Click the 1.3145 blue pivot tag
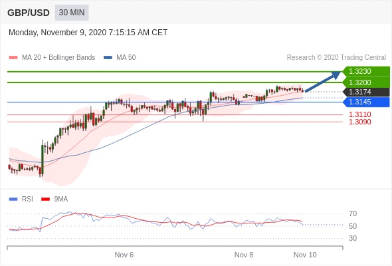 pyautogui.click(x=366, y=102)
